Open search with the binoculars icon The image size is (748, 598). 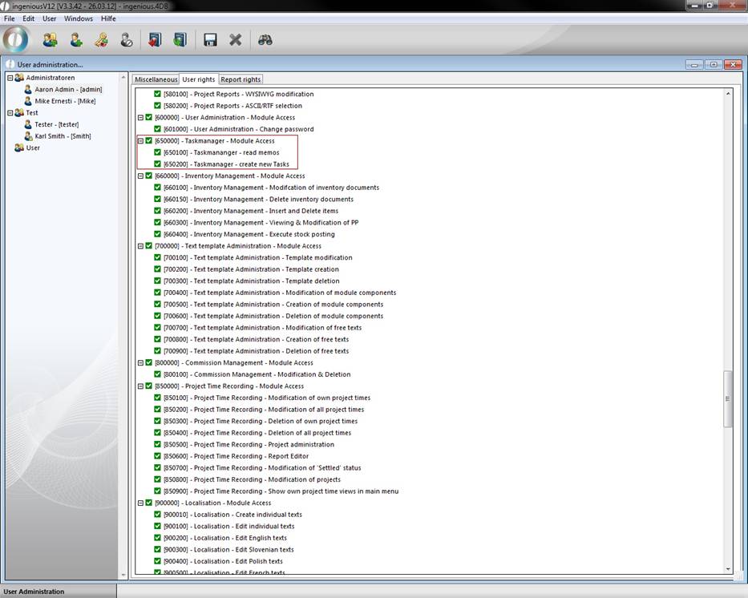pos(265,39)
